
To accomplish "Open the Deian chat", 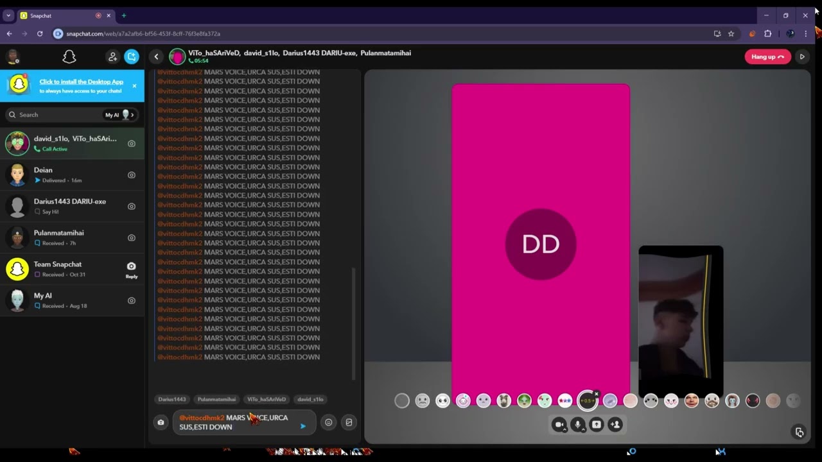I will coord(72,175).
